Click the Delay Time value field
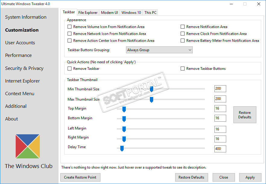 (x=220, y=149)
